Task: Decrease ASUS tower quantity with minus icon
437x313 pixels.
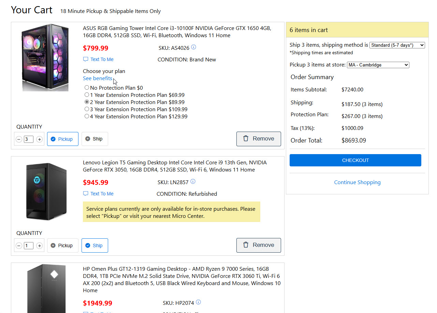Action: (x=19, y=139)
